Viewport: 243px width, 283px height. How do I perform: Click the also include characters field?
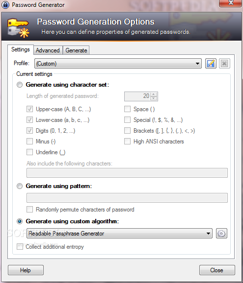click(127, 173)
